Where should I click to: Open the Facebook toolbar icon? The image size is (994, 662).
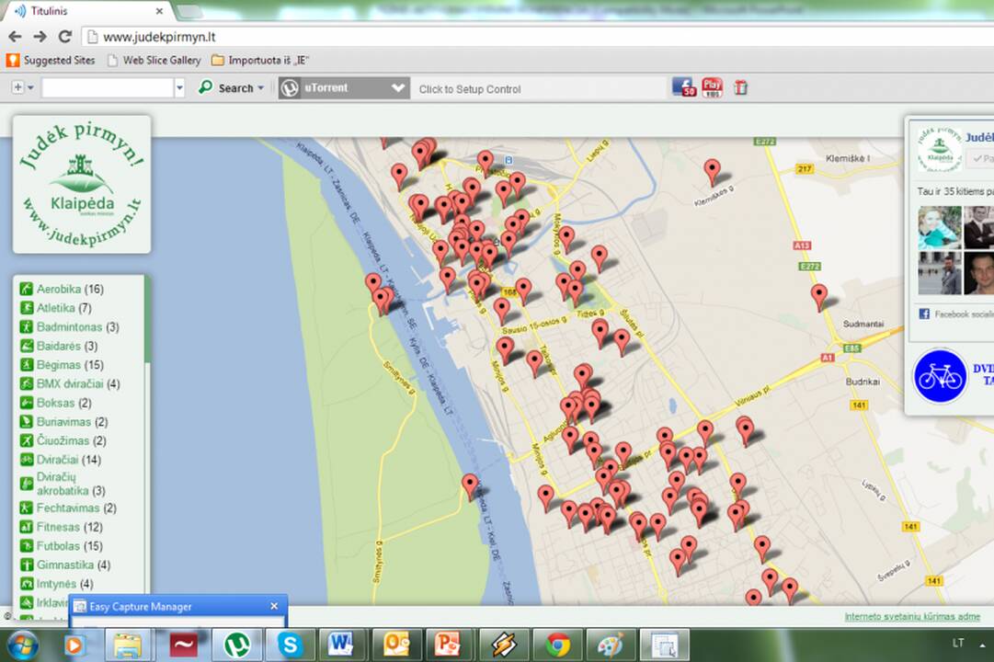pyautogui.click(x=684, y=86)
